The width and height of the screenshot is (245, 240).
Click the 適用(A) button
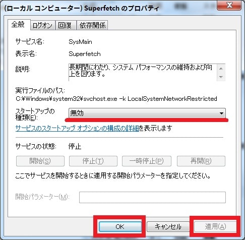[x=215, y=226]
